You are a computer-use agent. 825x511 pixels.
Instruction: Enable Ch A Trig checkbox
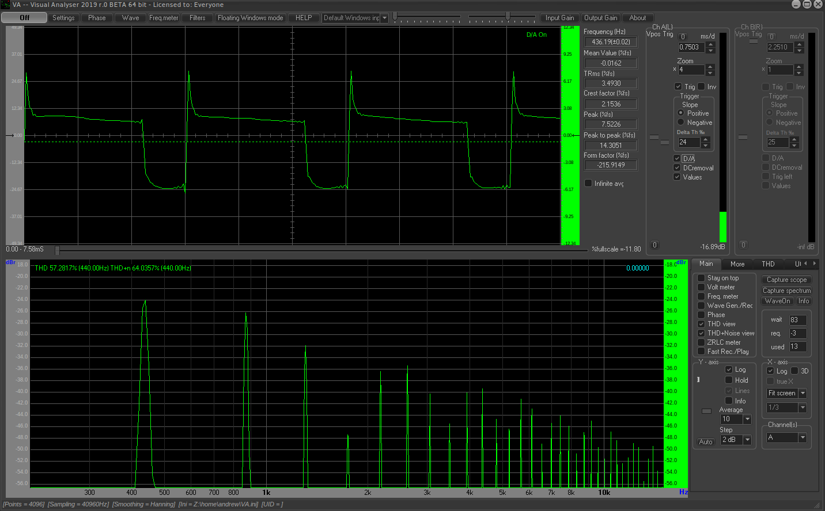[x=678, y=86]
